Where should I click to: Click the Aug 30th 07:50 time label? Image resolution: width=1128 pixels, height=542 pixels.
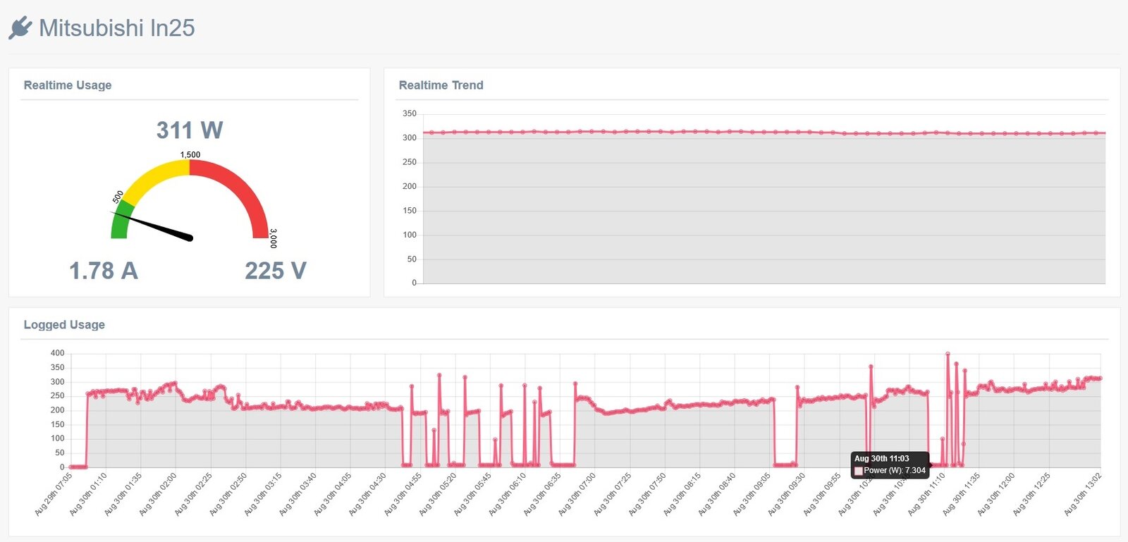click(647, 495)
